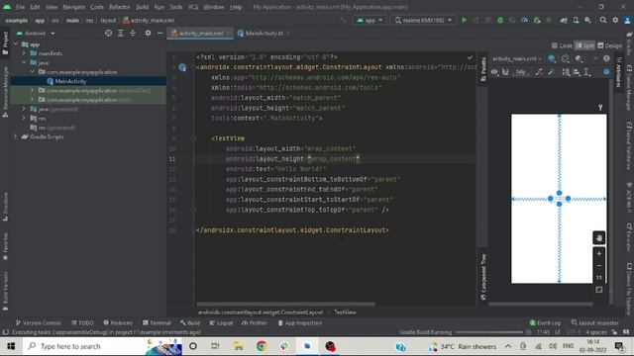Switch editor to Split view mode
Viewport: 634px width, 356px height.
[x=585, y=46]
